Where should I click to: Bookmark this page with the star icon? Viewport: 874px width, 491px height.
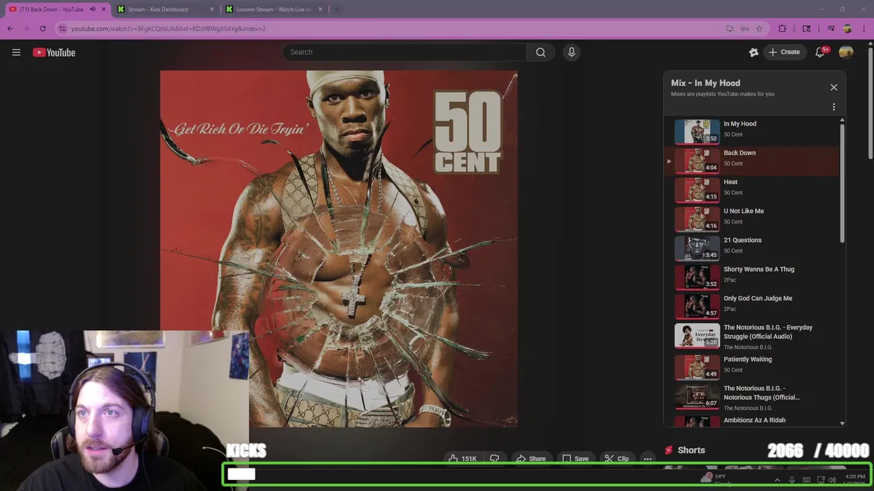click(759, 29)
